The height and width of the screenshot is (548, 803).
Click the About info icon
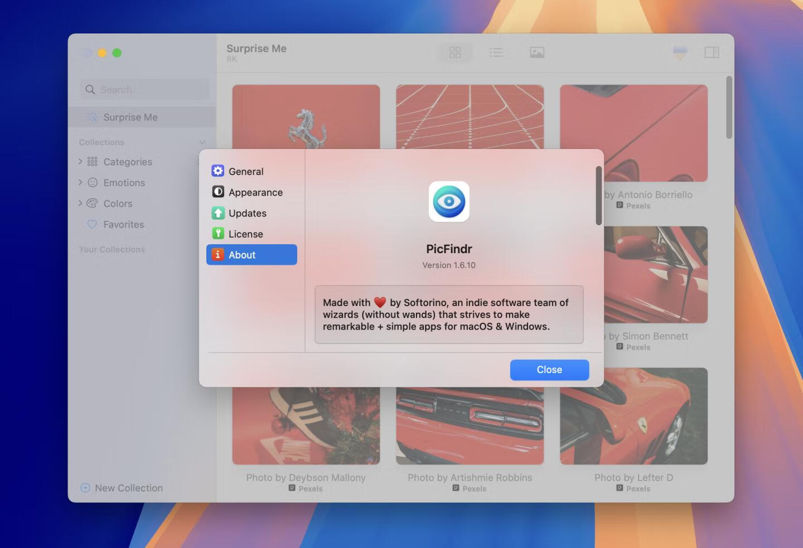pos(218,254)
